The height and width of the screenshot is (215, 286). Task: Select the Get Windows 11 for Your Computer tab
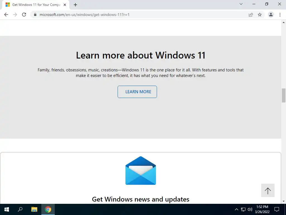point(36,5)
